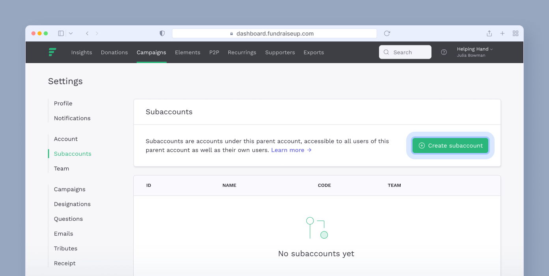Open Team in settings sidebar
Image resolution: width=549 pixels, height=276 pixels.
click(x=62, y=169)
